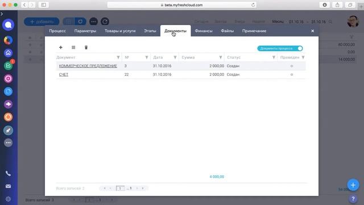The image size is (364, 205).
Task: Open the home icon in the sidebar
Action: (8, 53)
